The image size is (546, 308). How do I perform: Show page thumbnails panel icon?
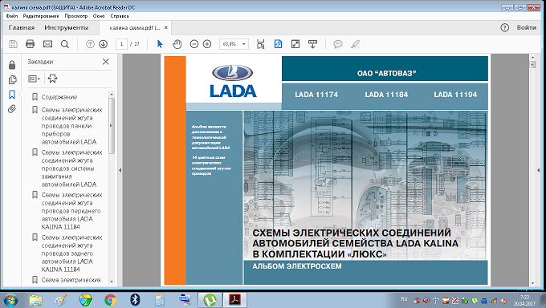click(12, 79)
